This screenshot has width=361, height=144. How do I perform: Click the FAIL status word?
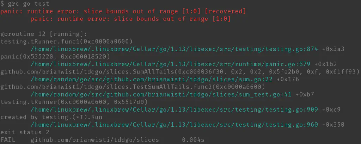pyautogui.click(x=8, y=140)
